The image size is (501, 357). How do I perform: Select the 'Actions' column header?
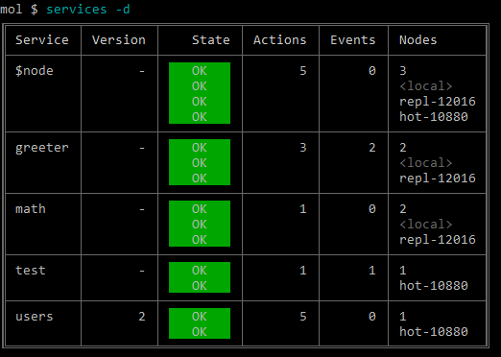click(x=280, y=40)
